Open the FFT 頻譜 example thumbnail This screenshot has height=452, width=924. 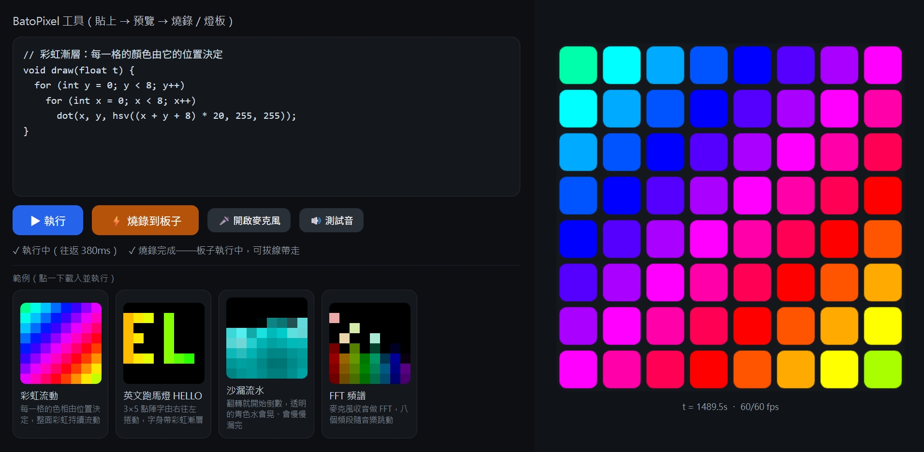370,343
